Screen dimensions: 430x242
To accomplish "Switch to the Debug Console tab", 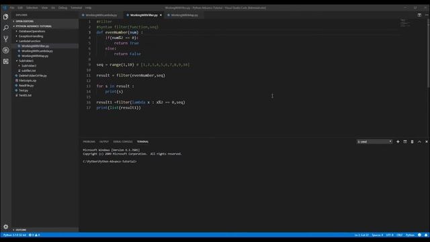I will [122, 142].
